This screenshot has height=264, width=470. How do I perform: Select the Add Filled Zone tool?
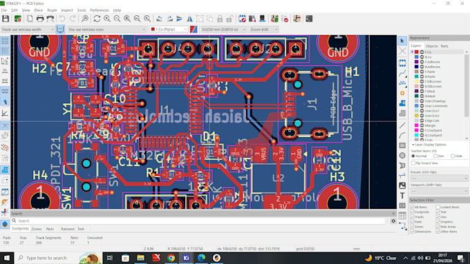pos(402,103)
